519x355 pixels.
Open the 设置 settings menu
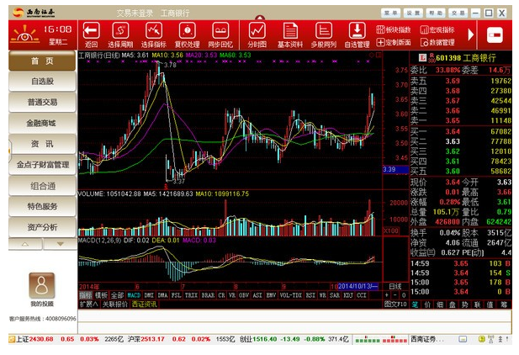413,13
